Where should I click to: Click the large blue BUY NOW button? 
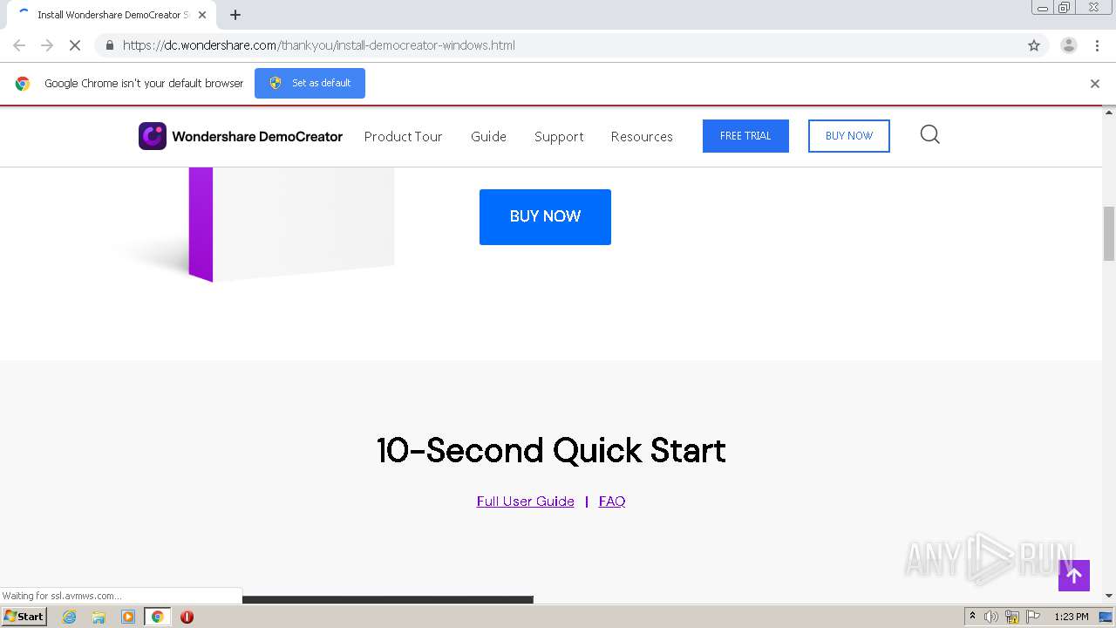545,217
